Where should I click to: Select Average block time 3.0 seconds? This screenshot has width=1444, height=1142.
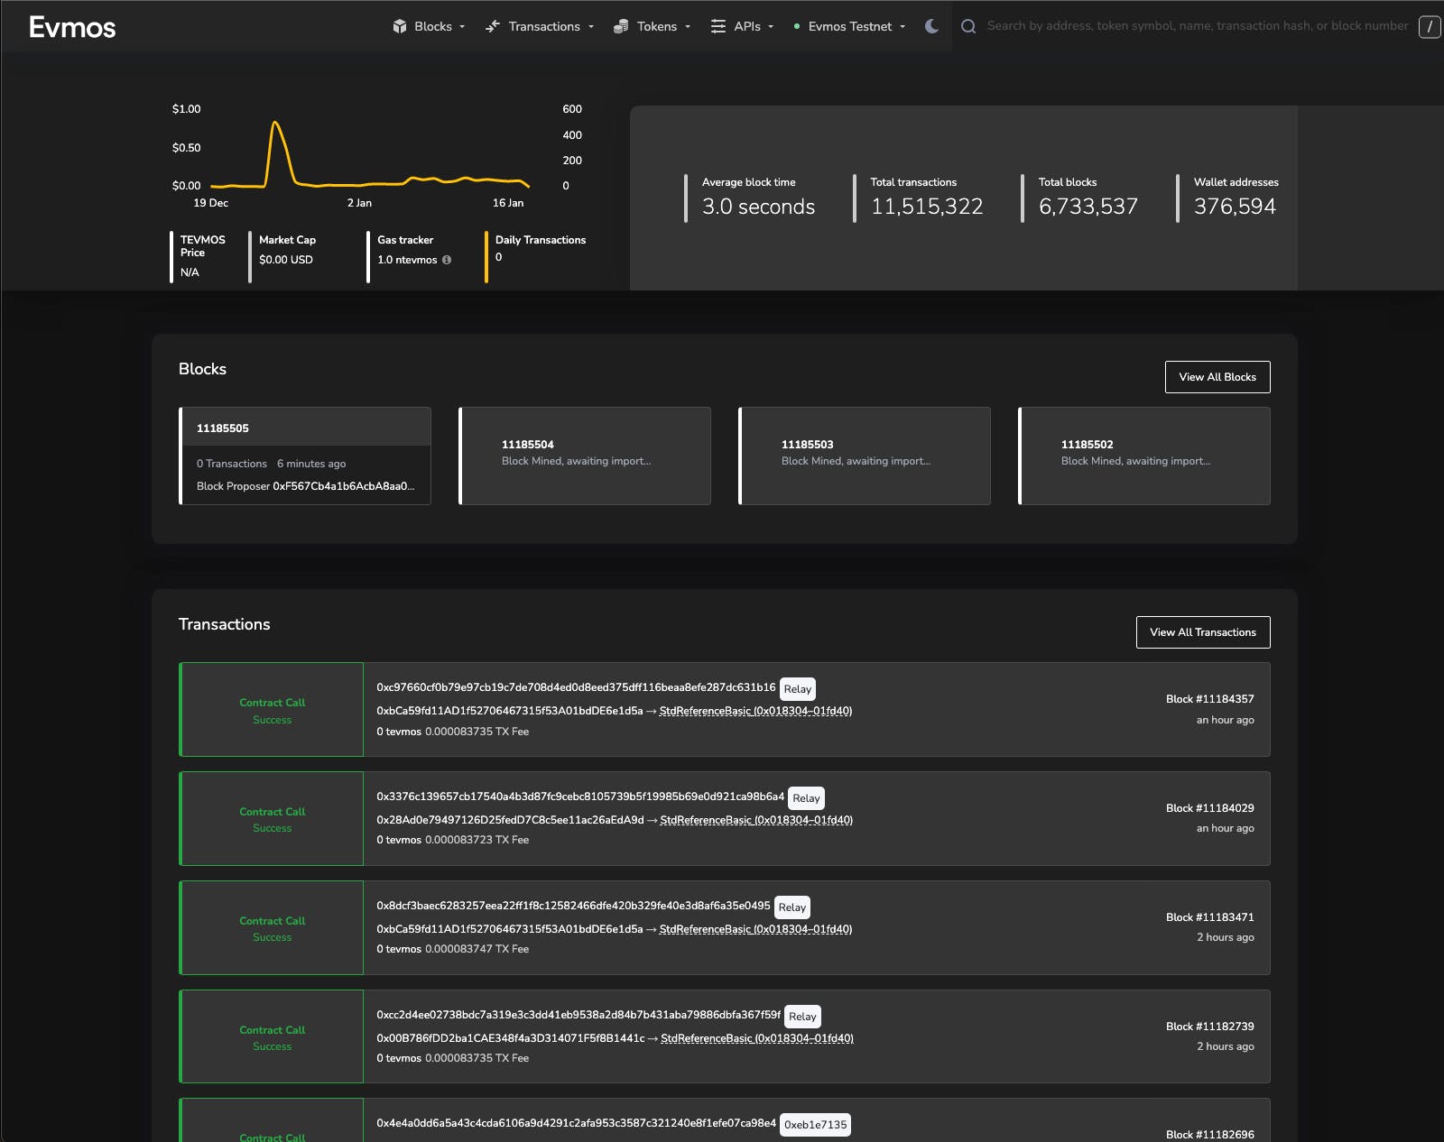[x=758, y=207]
